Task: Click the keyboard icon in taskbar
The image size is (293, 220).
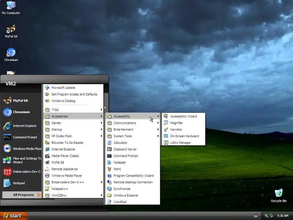Action: coord(256,216)
